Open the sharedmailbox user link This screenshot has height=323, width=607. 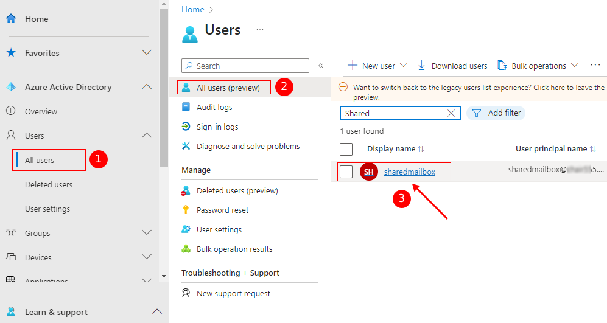coord(409,172)
